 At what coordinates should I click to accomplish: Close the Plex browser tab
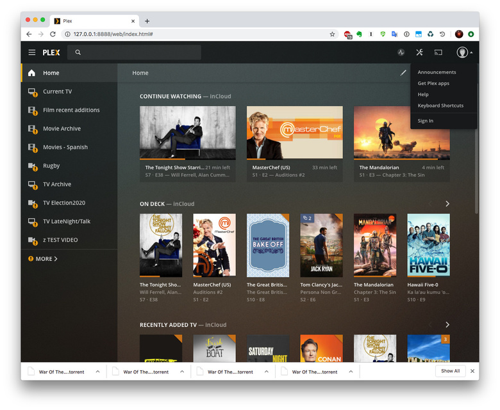tap(133, 21)
